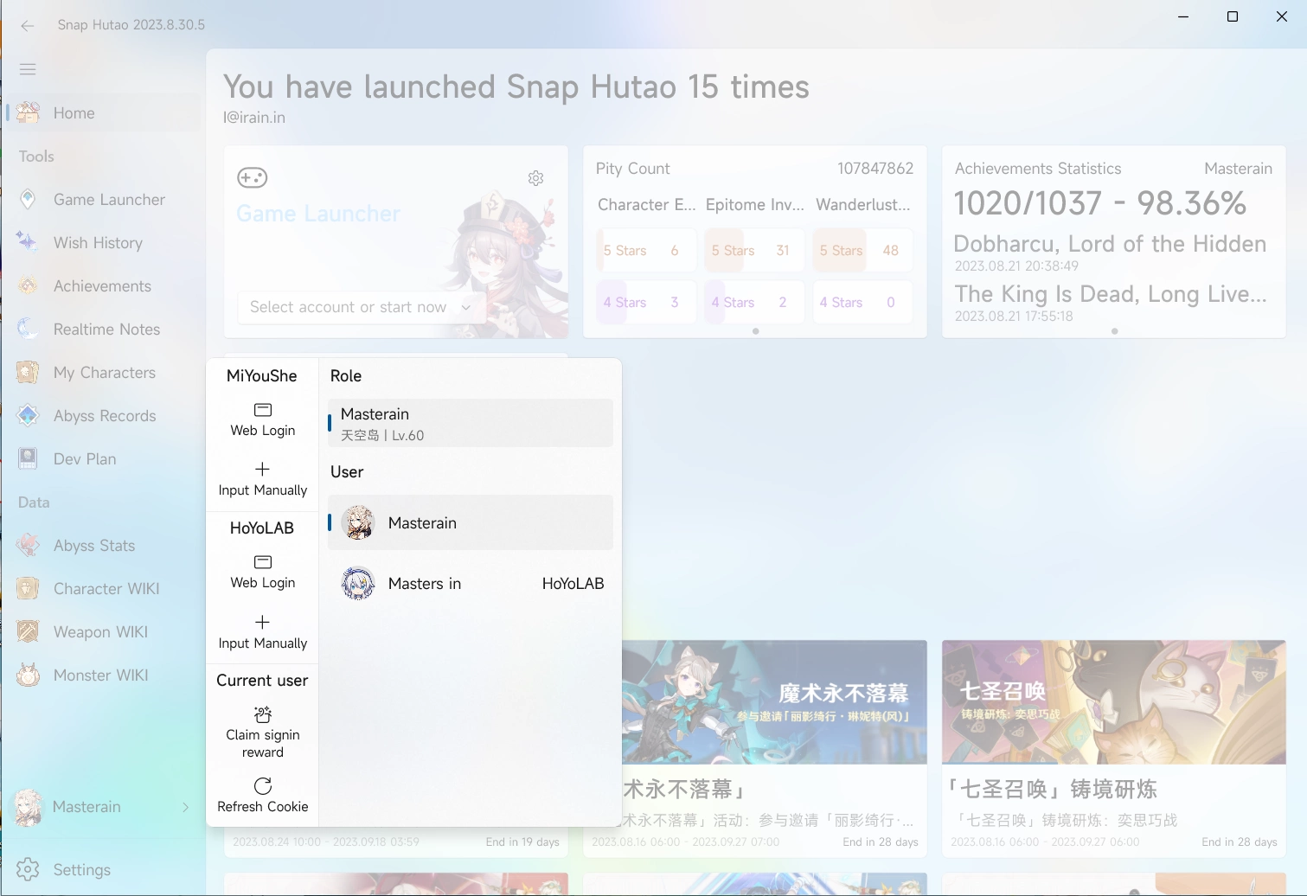Image resolution: width=1307 pixels, height=896 pixels.
Task: Open the Game Launcher card settings gear
Action: pos(536,178)
